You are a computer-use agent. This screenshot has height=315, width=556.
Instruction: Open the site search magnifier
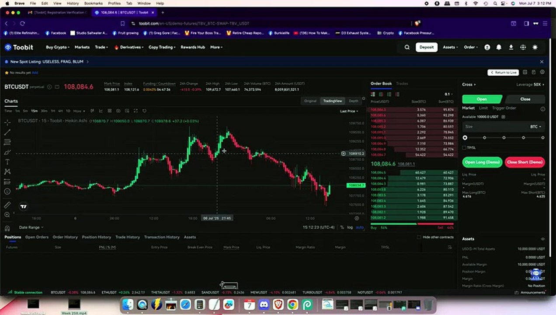click(x=407, y=47)
